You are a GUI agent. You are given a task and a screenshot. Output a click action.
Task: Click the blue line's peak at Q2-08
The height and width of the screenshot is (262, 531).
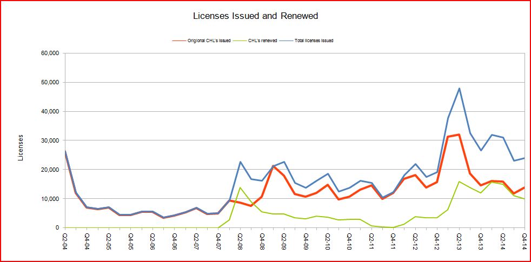(240, 162)
